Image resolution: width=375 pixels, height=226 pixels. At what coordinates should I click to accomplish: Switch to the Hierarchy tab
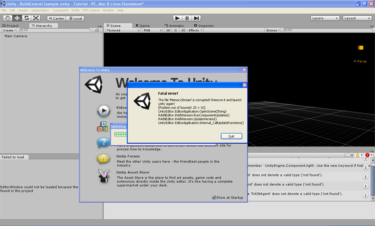tap(43, 26)
